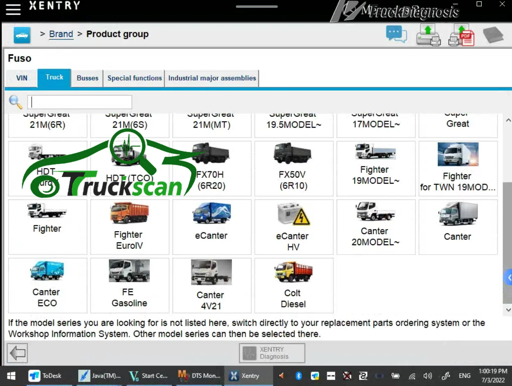Switch to Industrial major assemblies tab

pyautogui.click(x=212, y=78)
